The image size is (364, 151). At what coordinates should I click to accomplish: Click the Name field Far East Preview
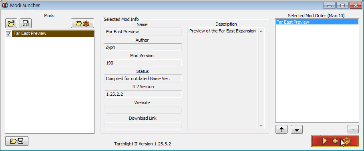[x=143, y=32]
